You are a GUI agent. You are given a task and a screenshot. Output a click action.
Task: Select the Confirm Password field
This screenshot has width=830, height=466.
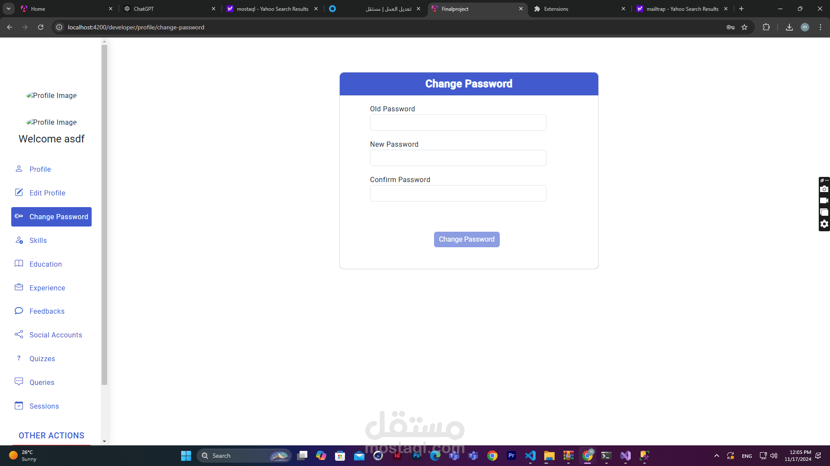tap(458, 193)
